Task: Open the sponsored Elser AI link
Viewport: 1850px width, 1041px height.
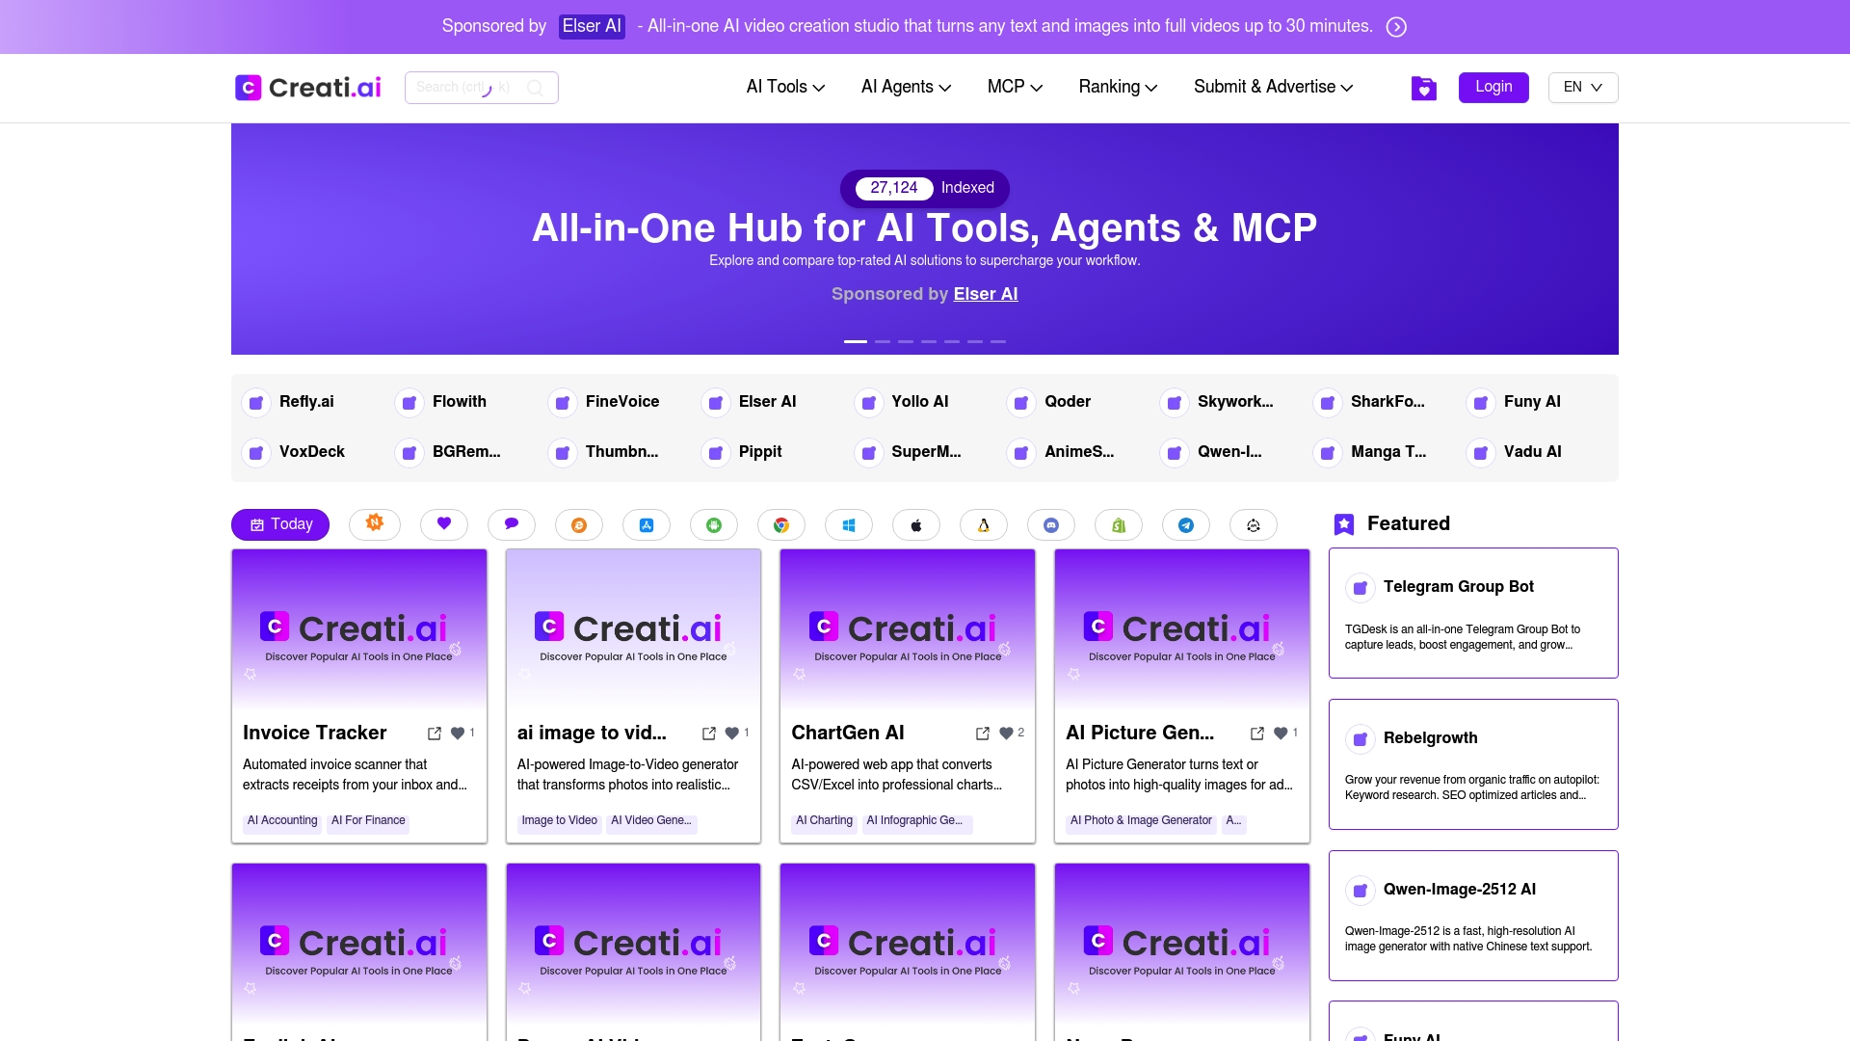Action: click(x=985, y=294)
